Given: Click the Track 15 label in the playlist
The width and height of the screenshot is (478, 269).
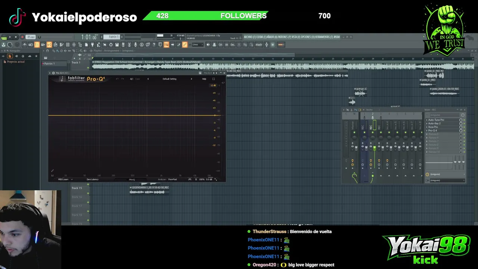Looking at the screenshot, I should click(77, 188).
